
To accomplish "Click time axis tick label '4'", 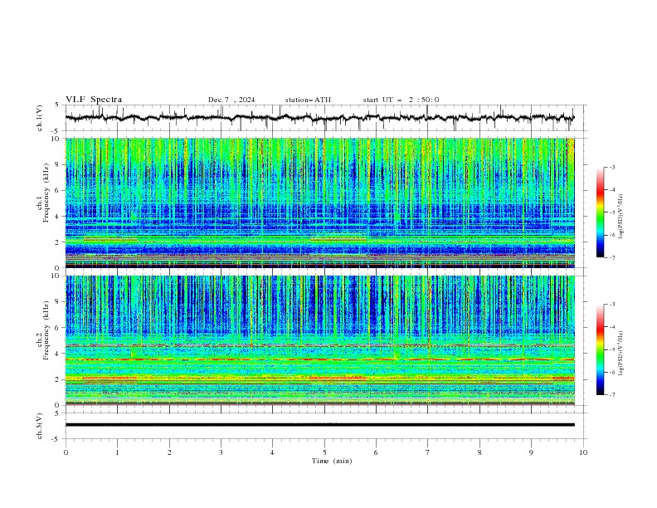I will (x=272, y=452).
